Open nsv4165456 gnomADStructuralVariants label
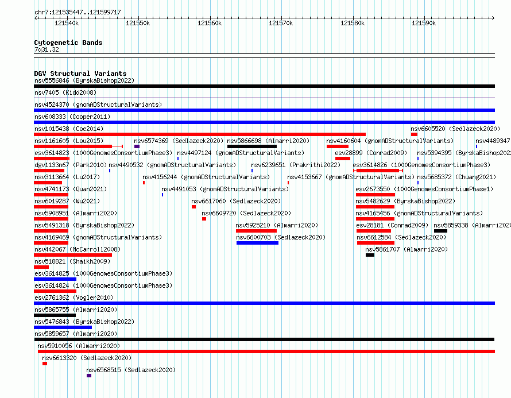The height and width of the screenshot is (398, 511). click(x=419, y=213)
